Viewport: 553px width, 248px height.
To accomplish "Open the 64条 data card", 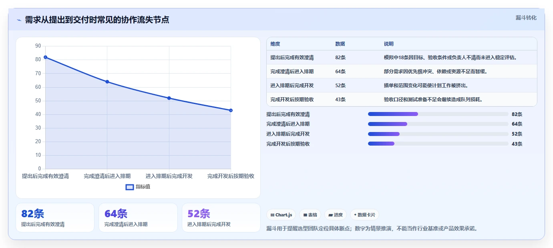I will (138, 218).
